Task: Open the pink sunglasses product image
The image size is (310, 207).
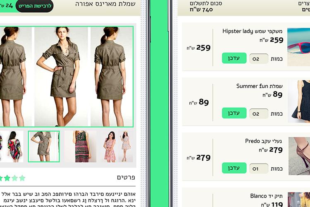Action: (x=298, y=47)
